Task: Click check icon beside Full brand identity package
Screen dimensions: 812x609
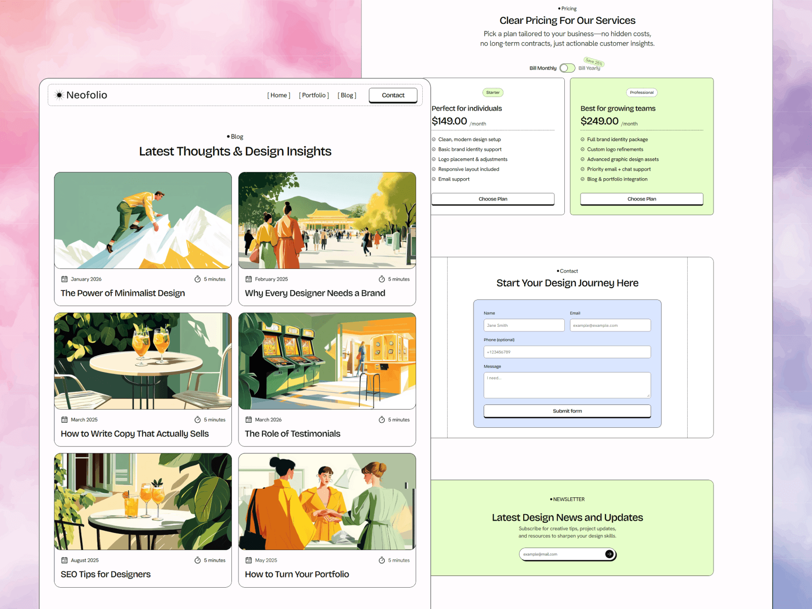Action: (x=583, y=140)
